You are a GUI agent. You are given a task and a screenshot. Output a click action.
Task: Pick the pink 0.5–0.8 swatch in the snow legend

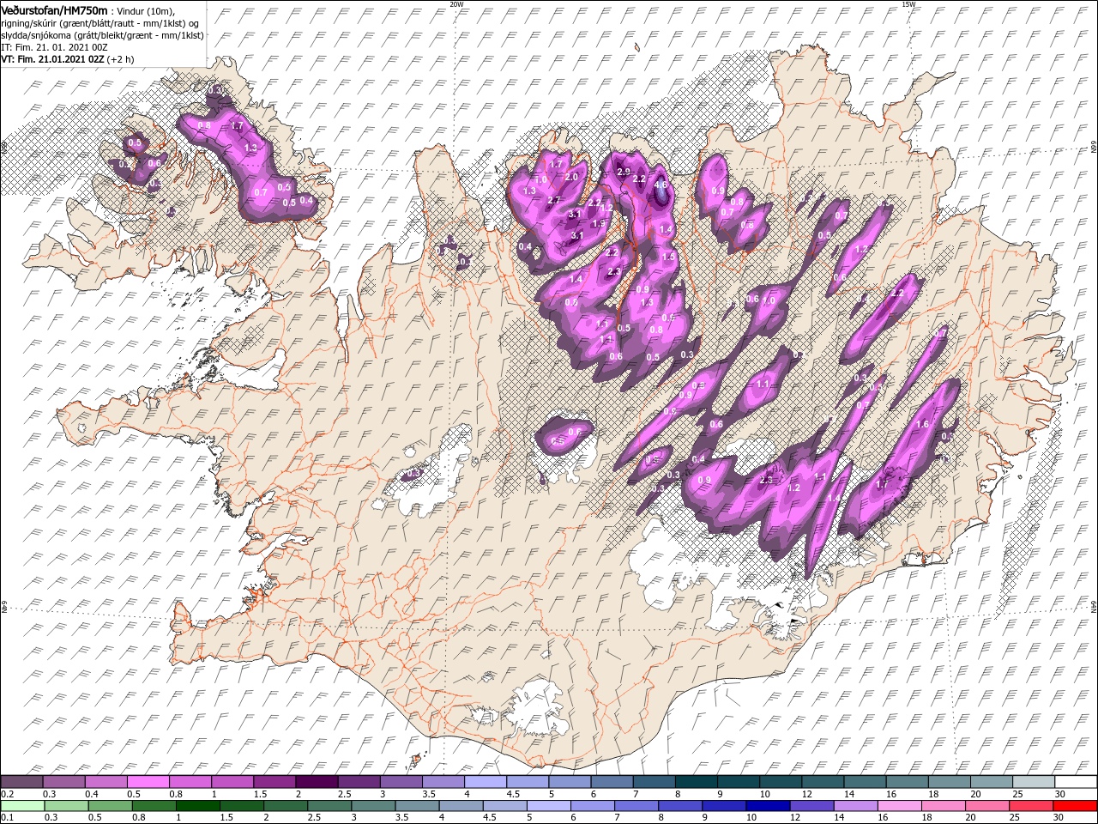tap(148, 781)
